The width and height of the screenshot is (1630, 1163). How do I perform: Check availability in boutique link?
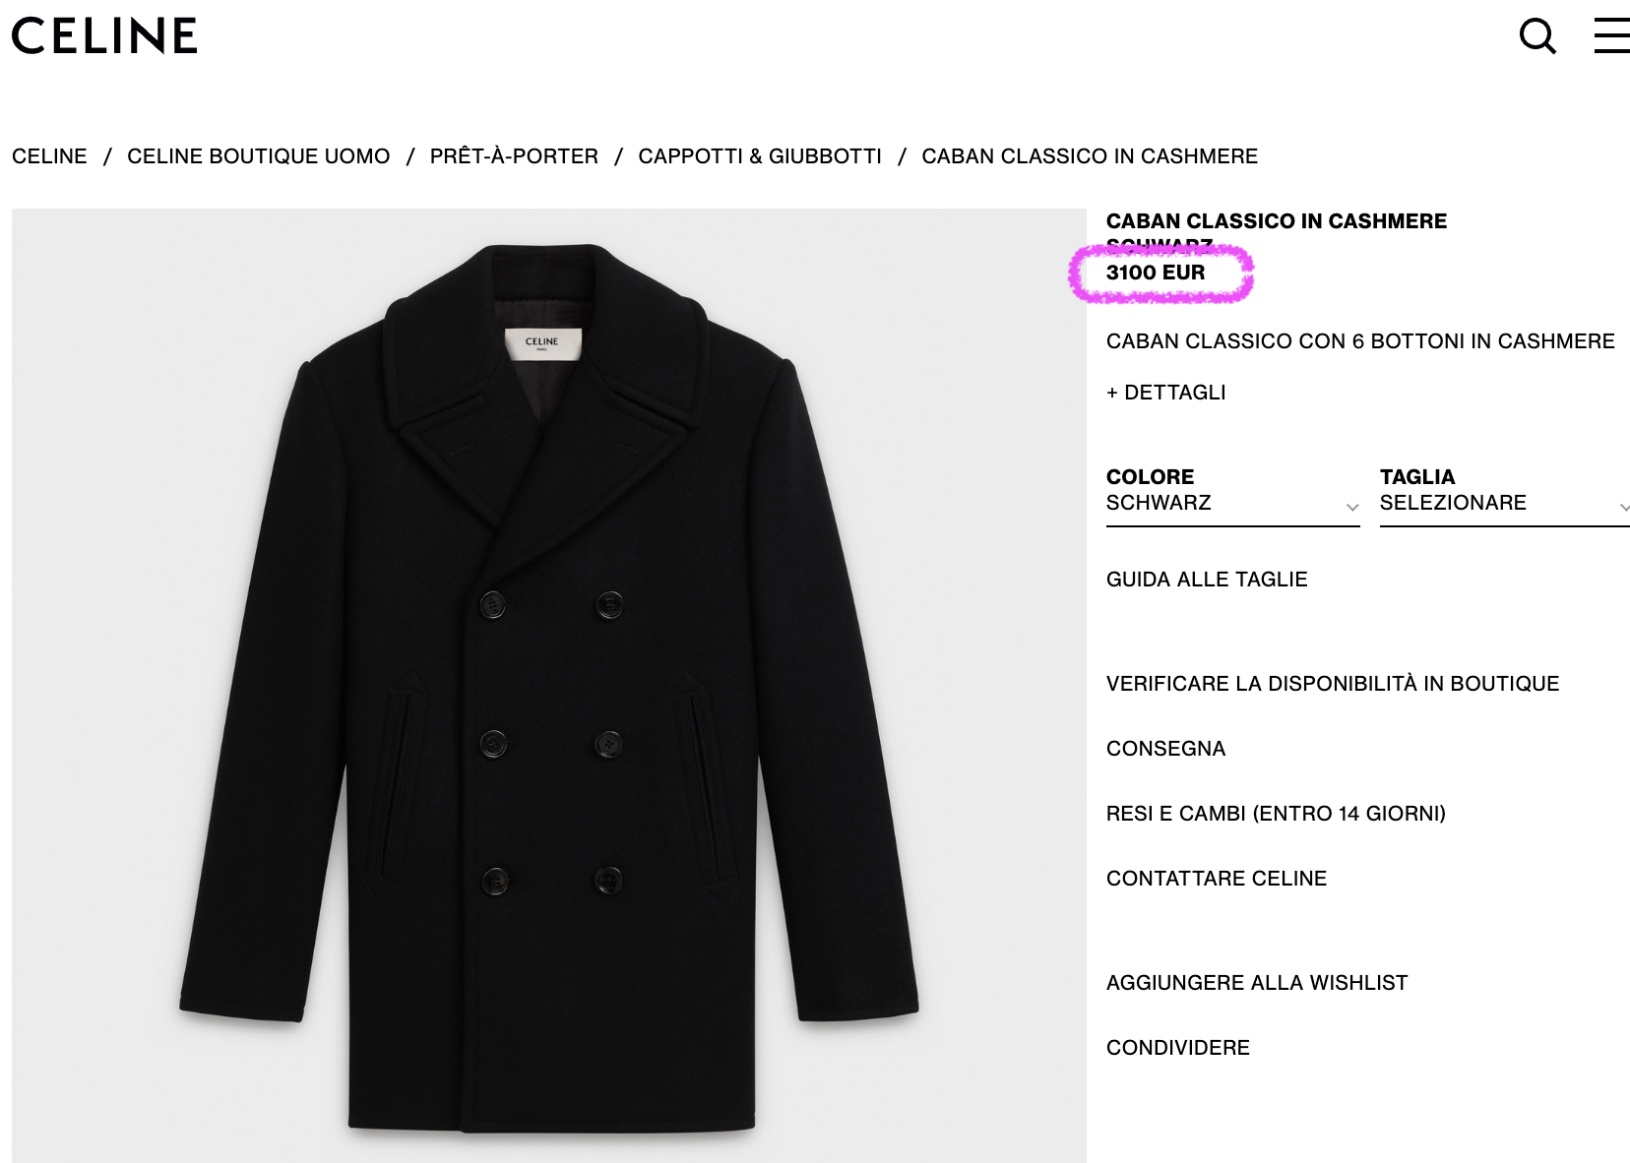pyautogui.click(x=1333, y=684)
